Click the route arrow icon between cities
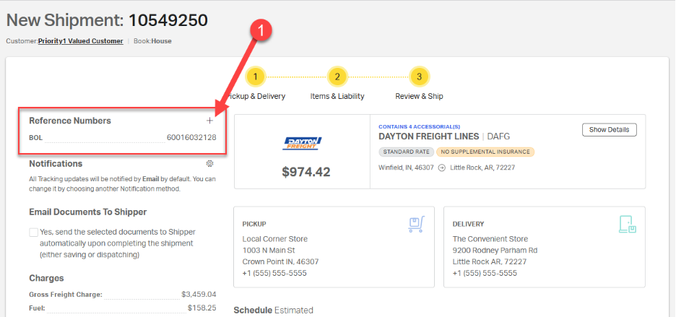Screen dimensions: 676x317 click(441, 168)
